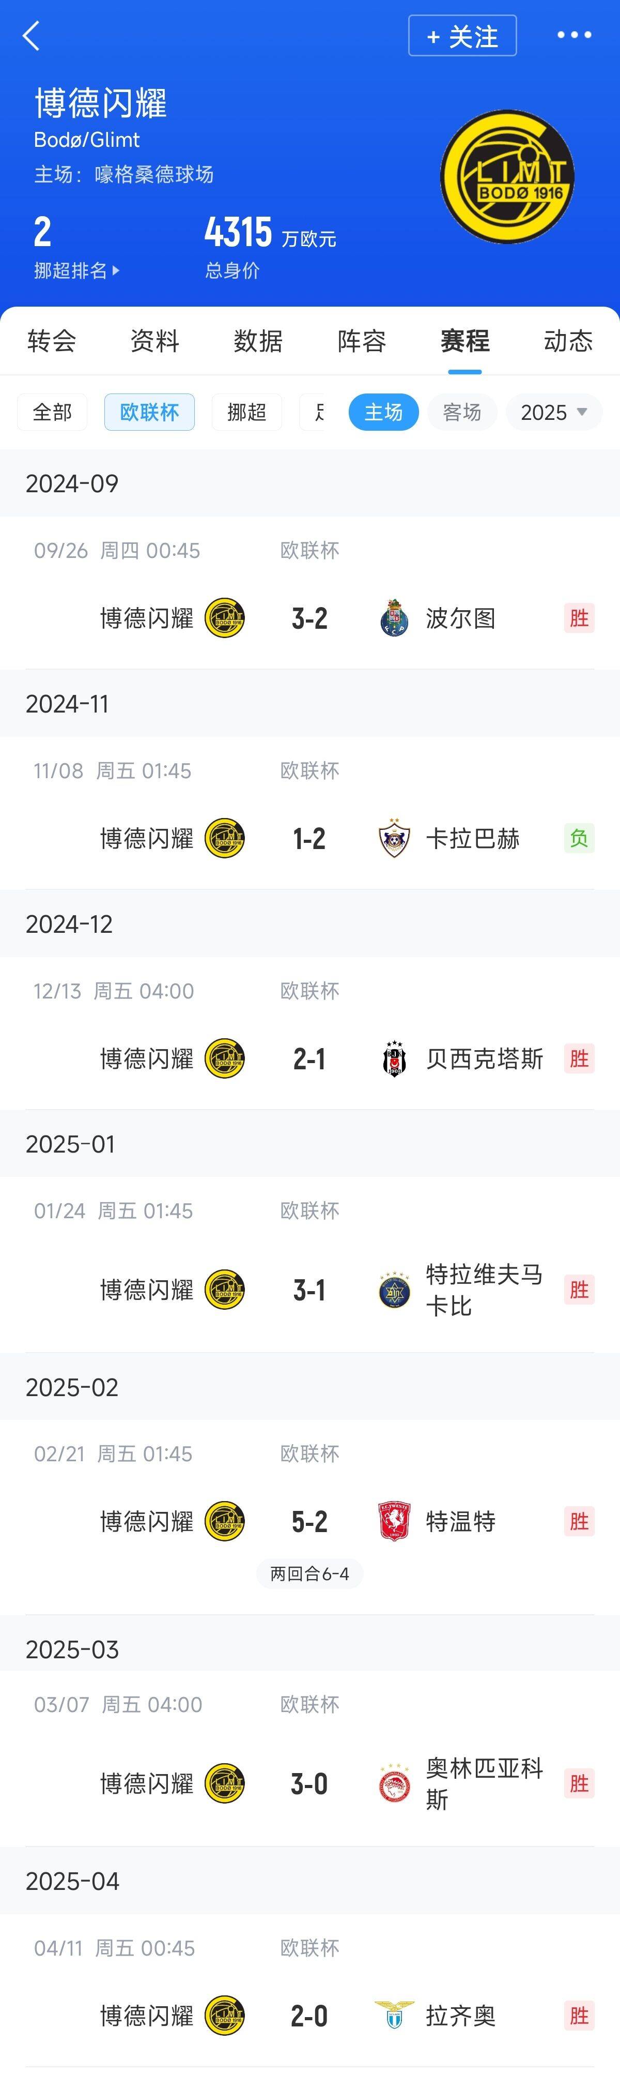This screenshot has width=620, height=2074.
Task: Select the 客场 away filter
Action: click(461, 412)
